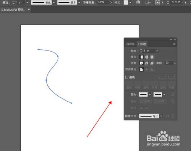Collapse the Stroke panel with double-arrow icon
191x151 pixels.
[171, 39]
